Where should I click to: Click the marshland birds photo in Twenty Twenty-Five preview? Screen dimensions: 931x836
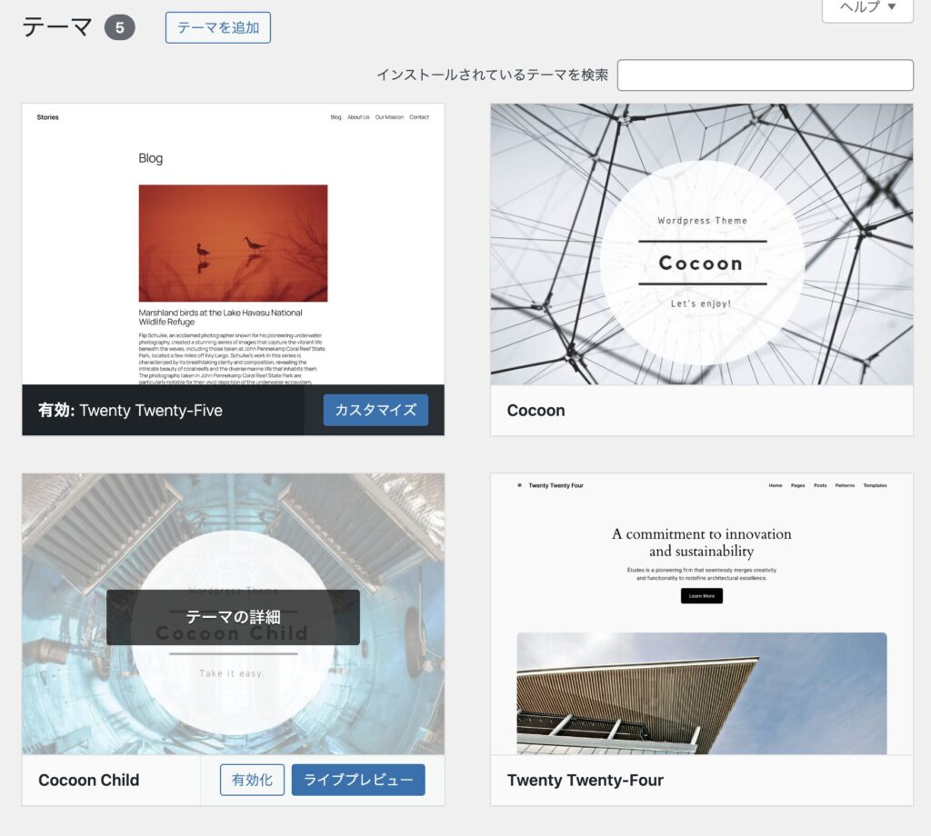coord(233,243)
